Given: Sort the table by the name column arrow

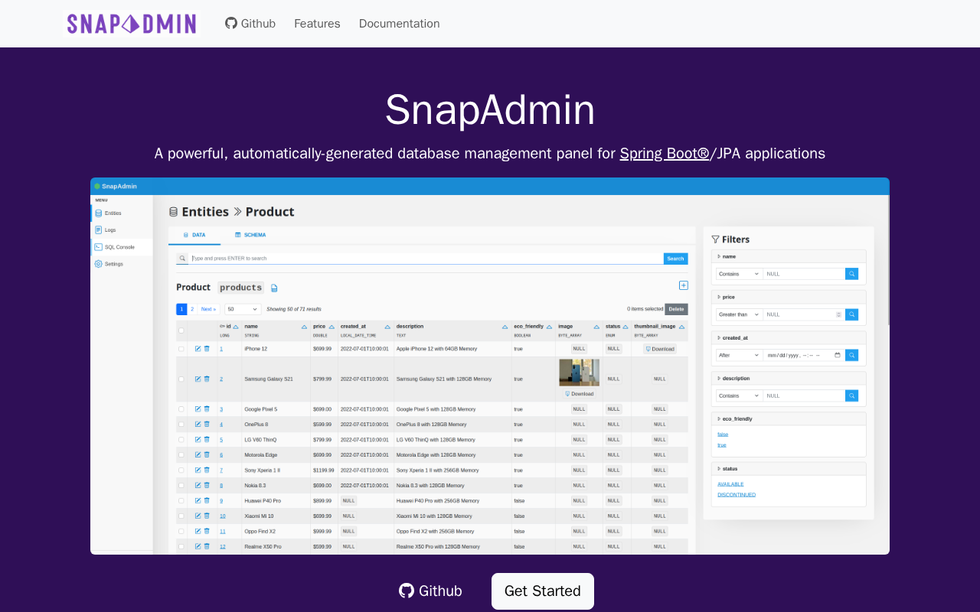Looking at the screenshot, I should [x=304, y=327].
